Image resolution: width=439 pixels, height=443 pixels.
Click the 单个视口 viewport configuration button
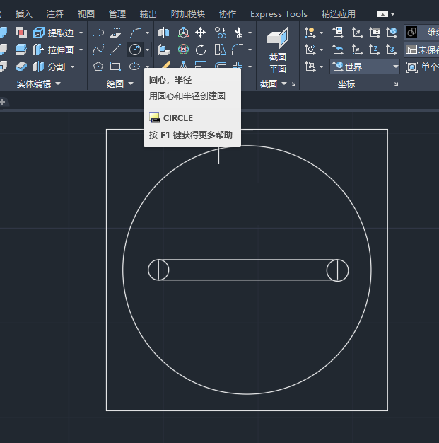coord(423,67)
